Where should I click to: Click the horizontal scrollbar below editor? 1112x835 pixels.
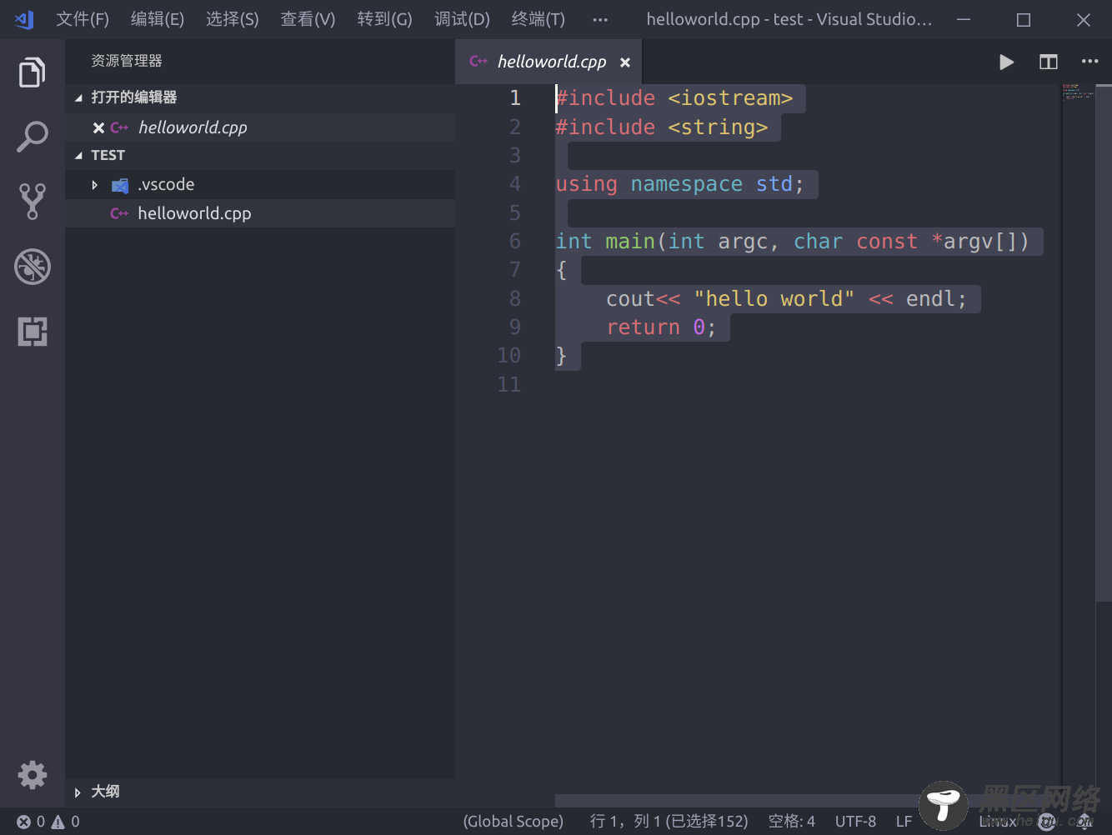click(x=738, y=801)
